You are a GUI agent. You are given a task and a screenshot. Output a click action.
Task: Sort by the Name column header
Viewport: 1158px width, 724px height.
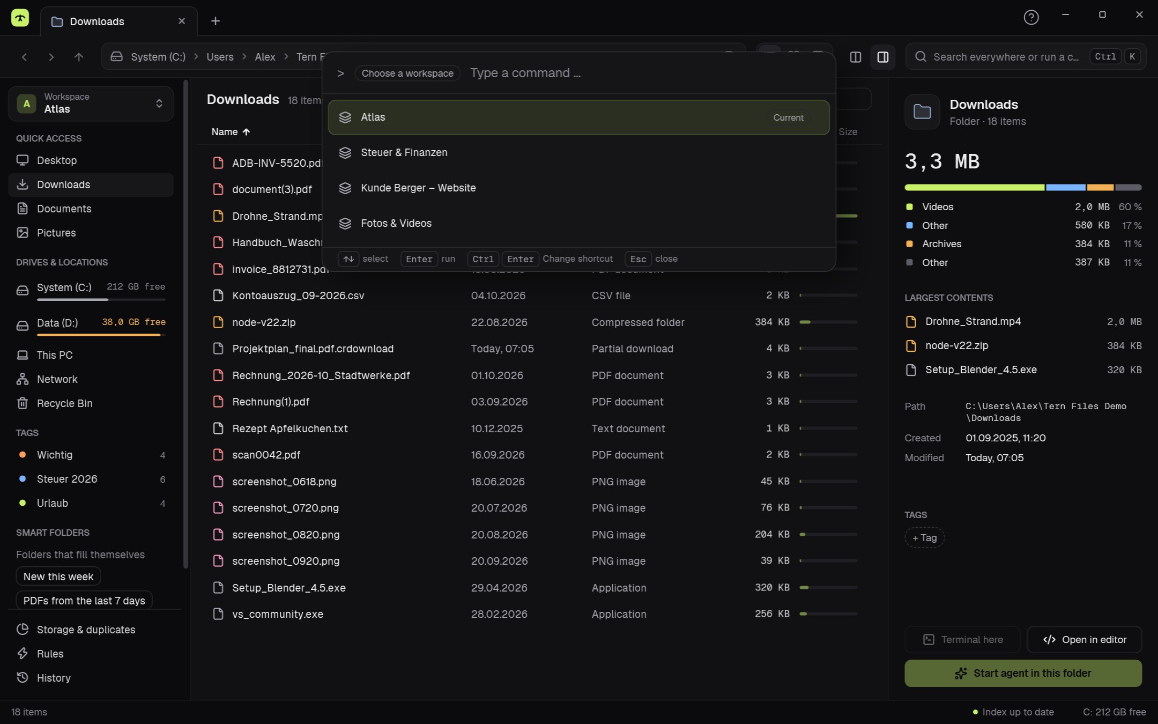tap(231, 132)
